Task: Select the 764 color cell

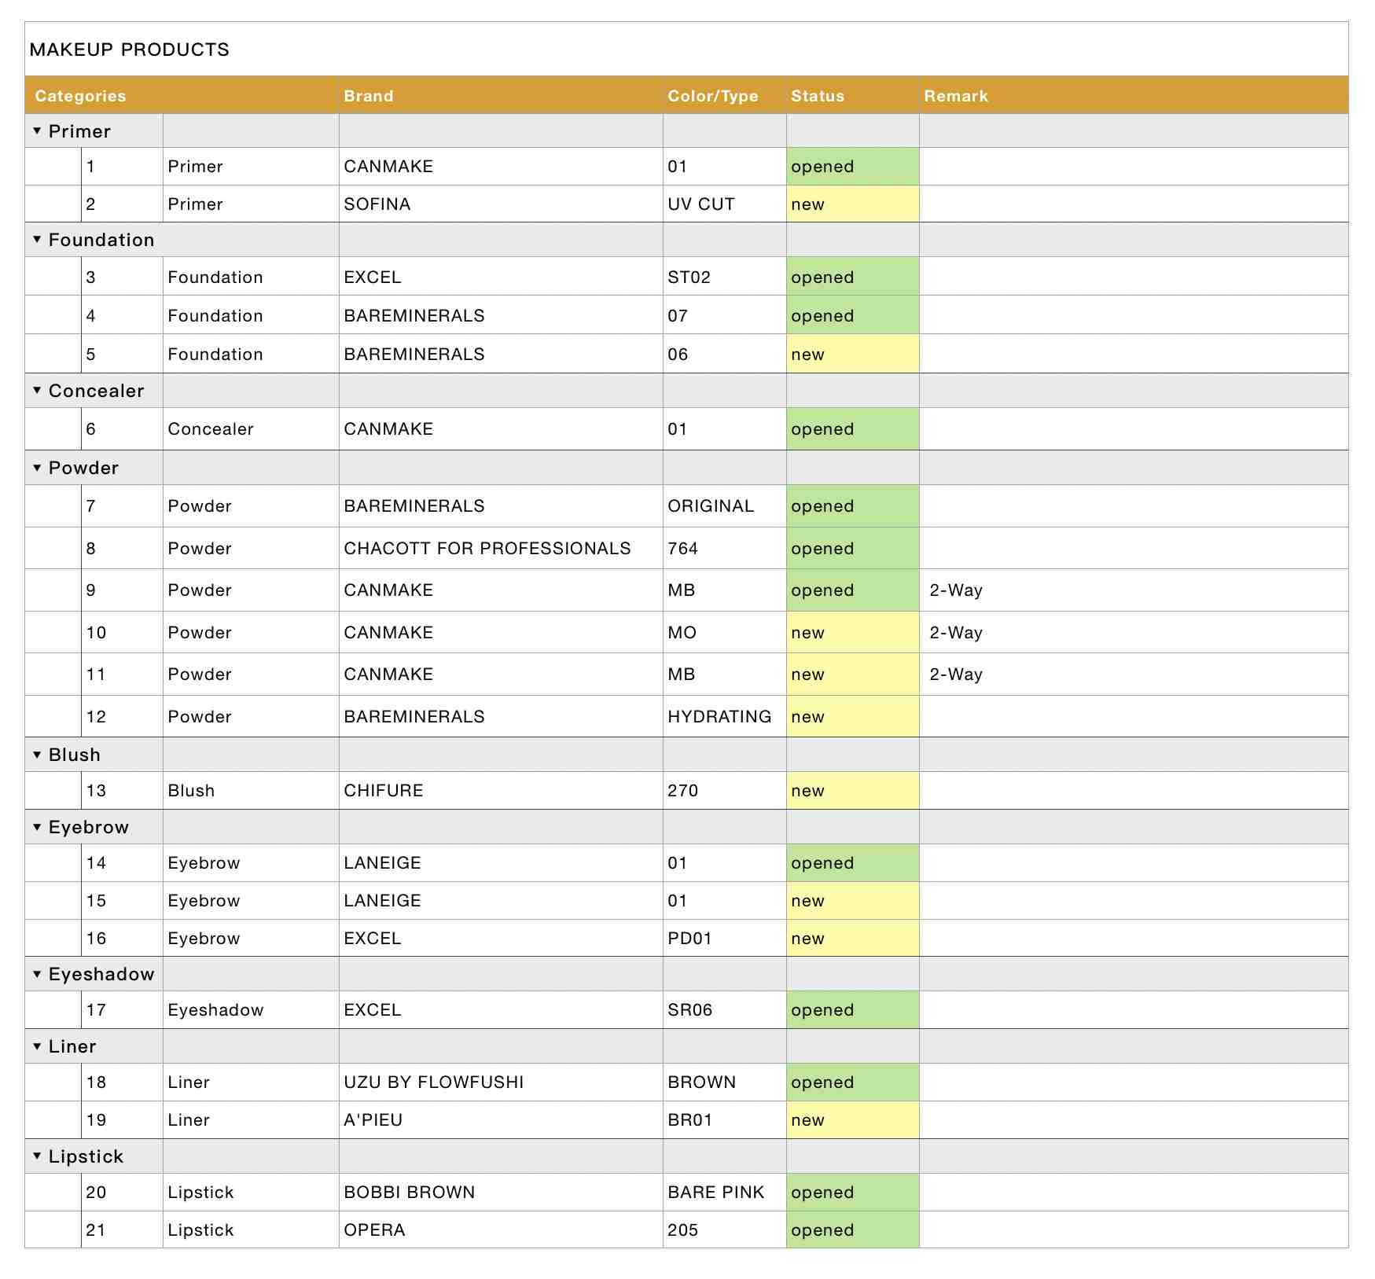Action: pyautogui.click(x=725, y=548)
